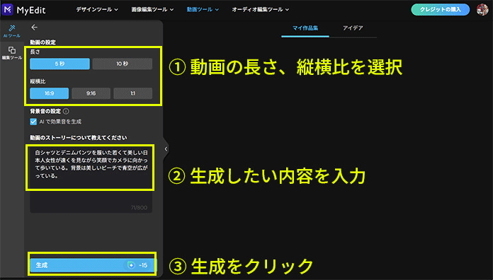The width and height of the screenshot is (493, 280).
Task: Go back with the left arrow icon
Action: [x=34, y=28]
